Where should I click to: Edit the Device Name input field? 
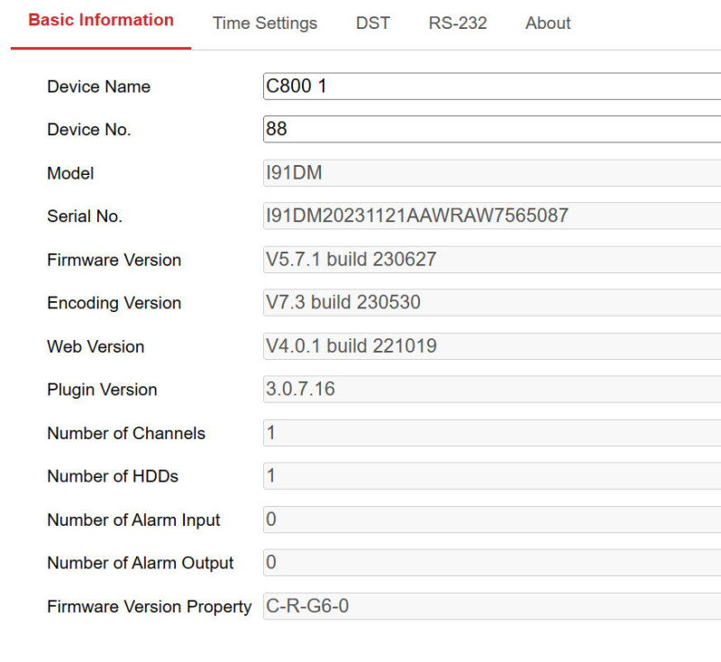[492, 86]
